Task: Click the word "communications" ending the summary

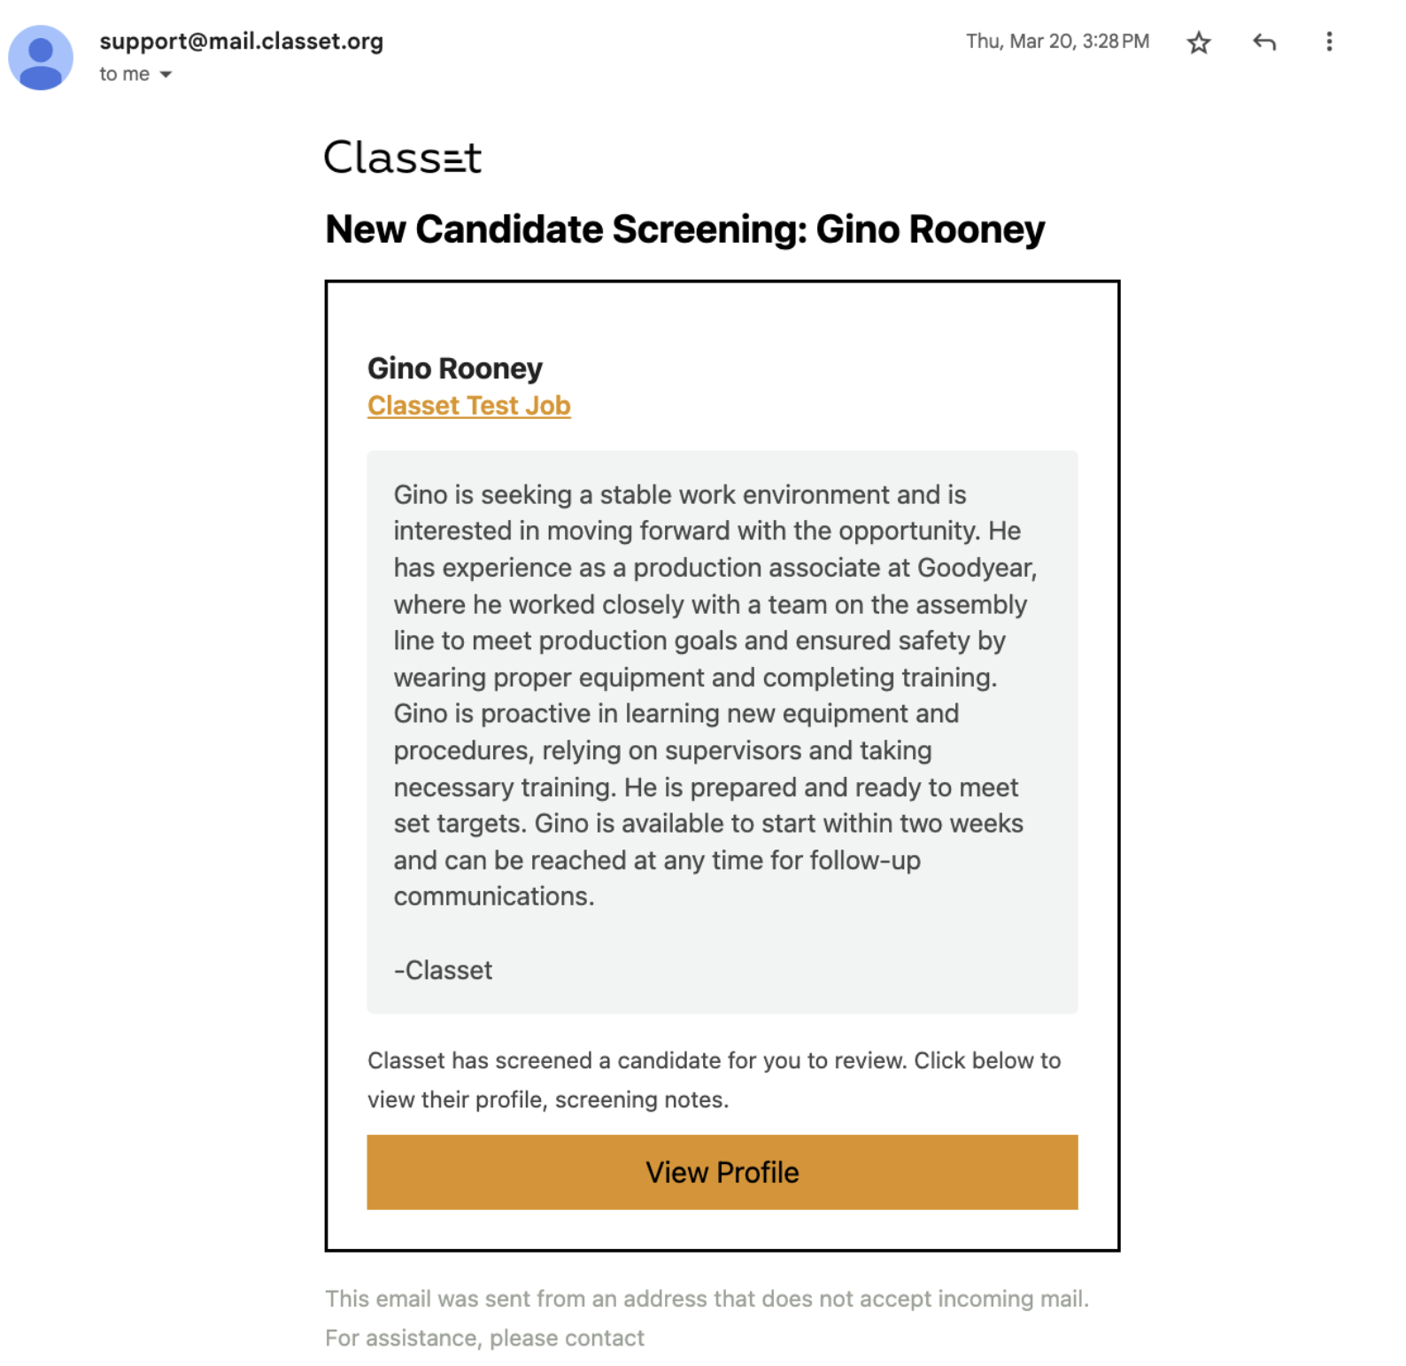Action: coord(493,896)
